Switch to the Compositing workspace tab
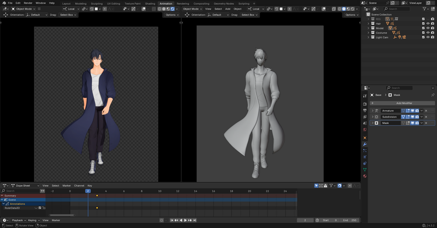This screenshot has width=437, height=228. click(201, 3)
